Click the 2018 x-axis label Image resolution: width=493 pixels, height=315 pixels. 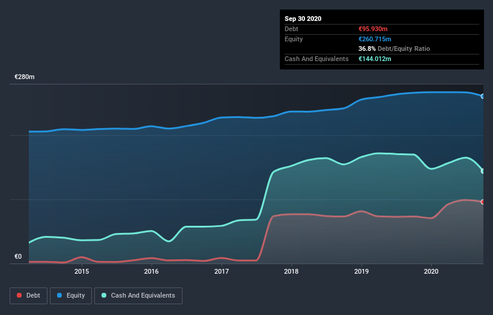[x=291, y=271]
